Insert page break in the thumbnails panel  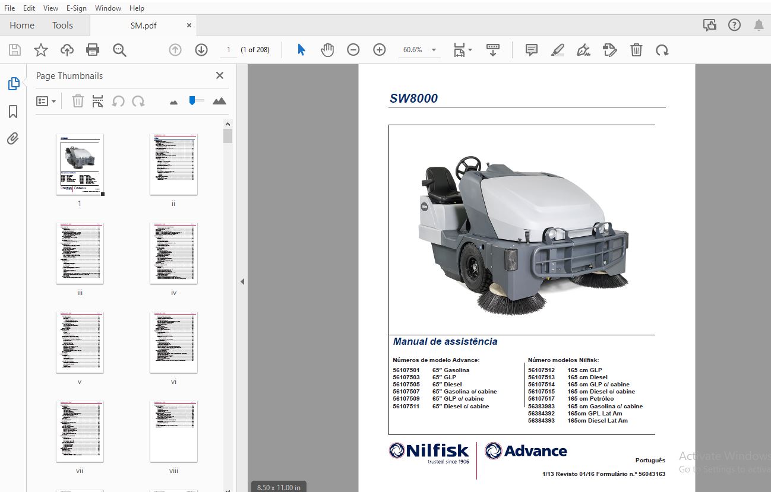coord(98,101)
